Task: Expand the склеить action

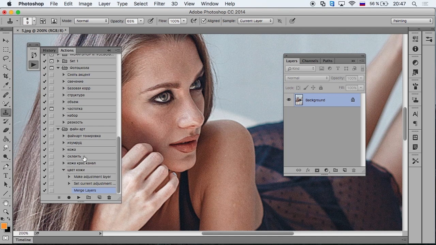Action: coord(64,156)
